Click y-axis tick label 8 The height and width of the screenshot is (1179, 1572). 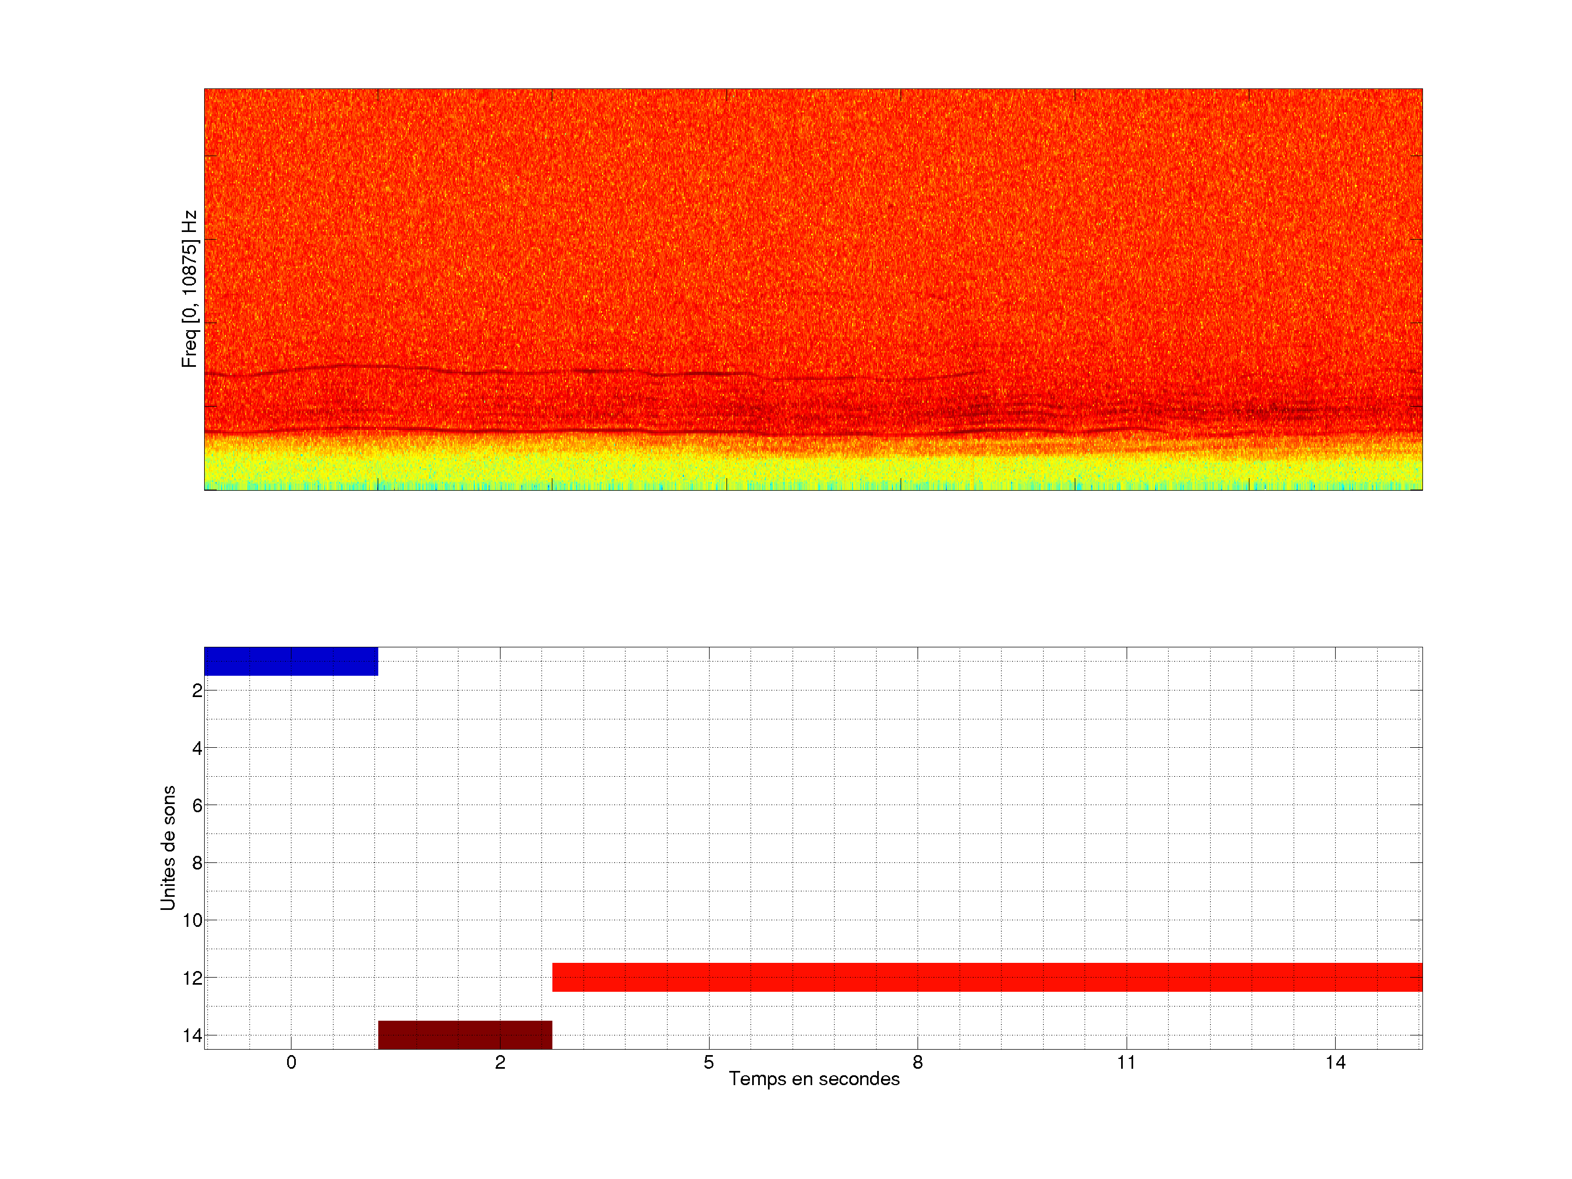point(197,863)
